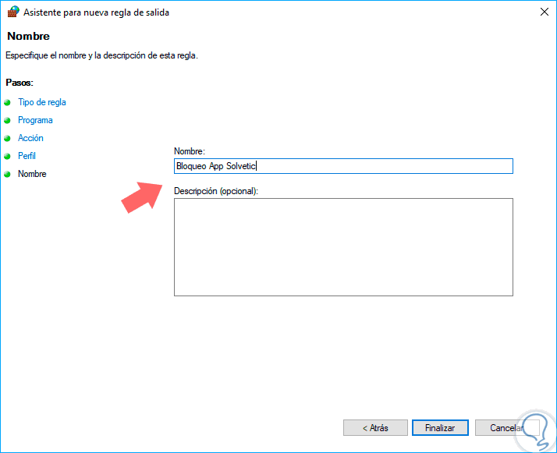Image resolution: width=557 pixels, height=453 pixels.
Task: Close the wizard window with the X
Action: tap(541, 12)
